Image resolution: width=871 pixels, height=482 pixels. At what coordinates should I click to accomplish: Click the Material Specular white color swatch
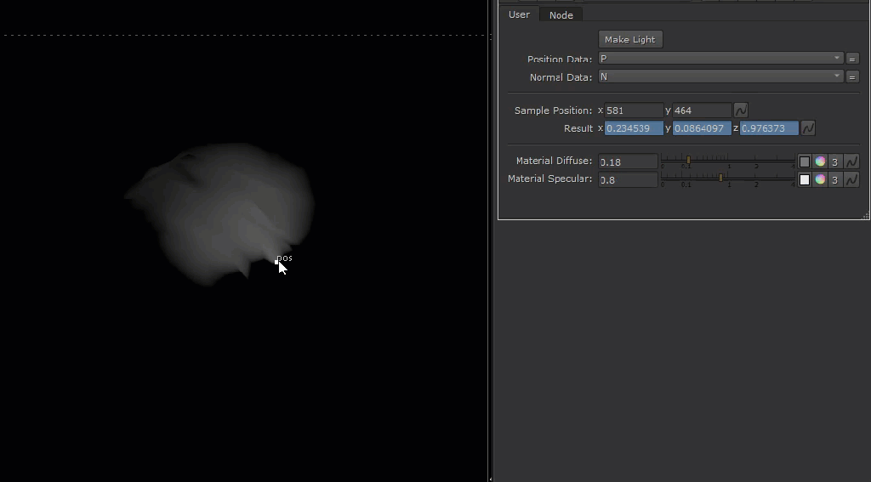[805, 179]
